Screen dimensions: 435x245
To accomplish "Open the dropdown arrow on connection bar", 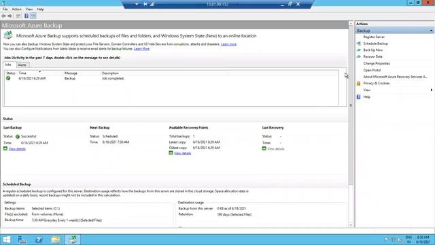I will point(137,4).
